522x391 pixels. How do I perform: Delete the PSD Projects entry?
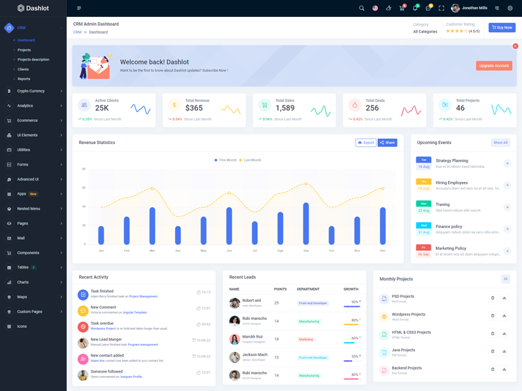[493, 298]
